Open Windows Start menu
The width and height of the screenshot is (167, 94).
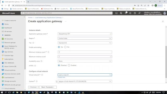[2, 92]
